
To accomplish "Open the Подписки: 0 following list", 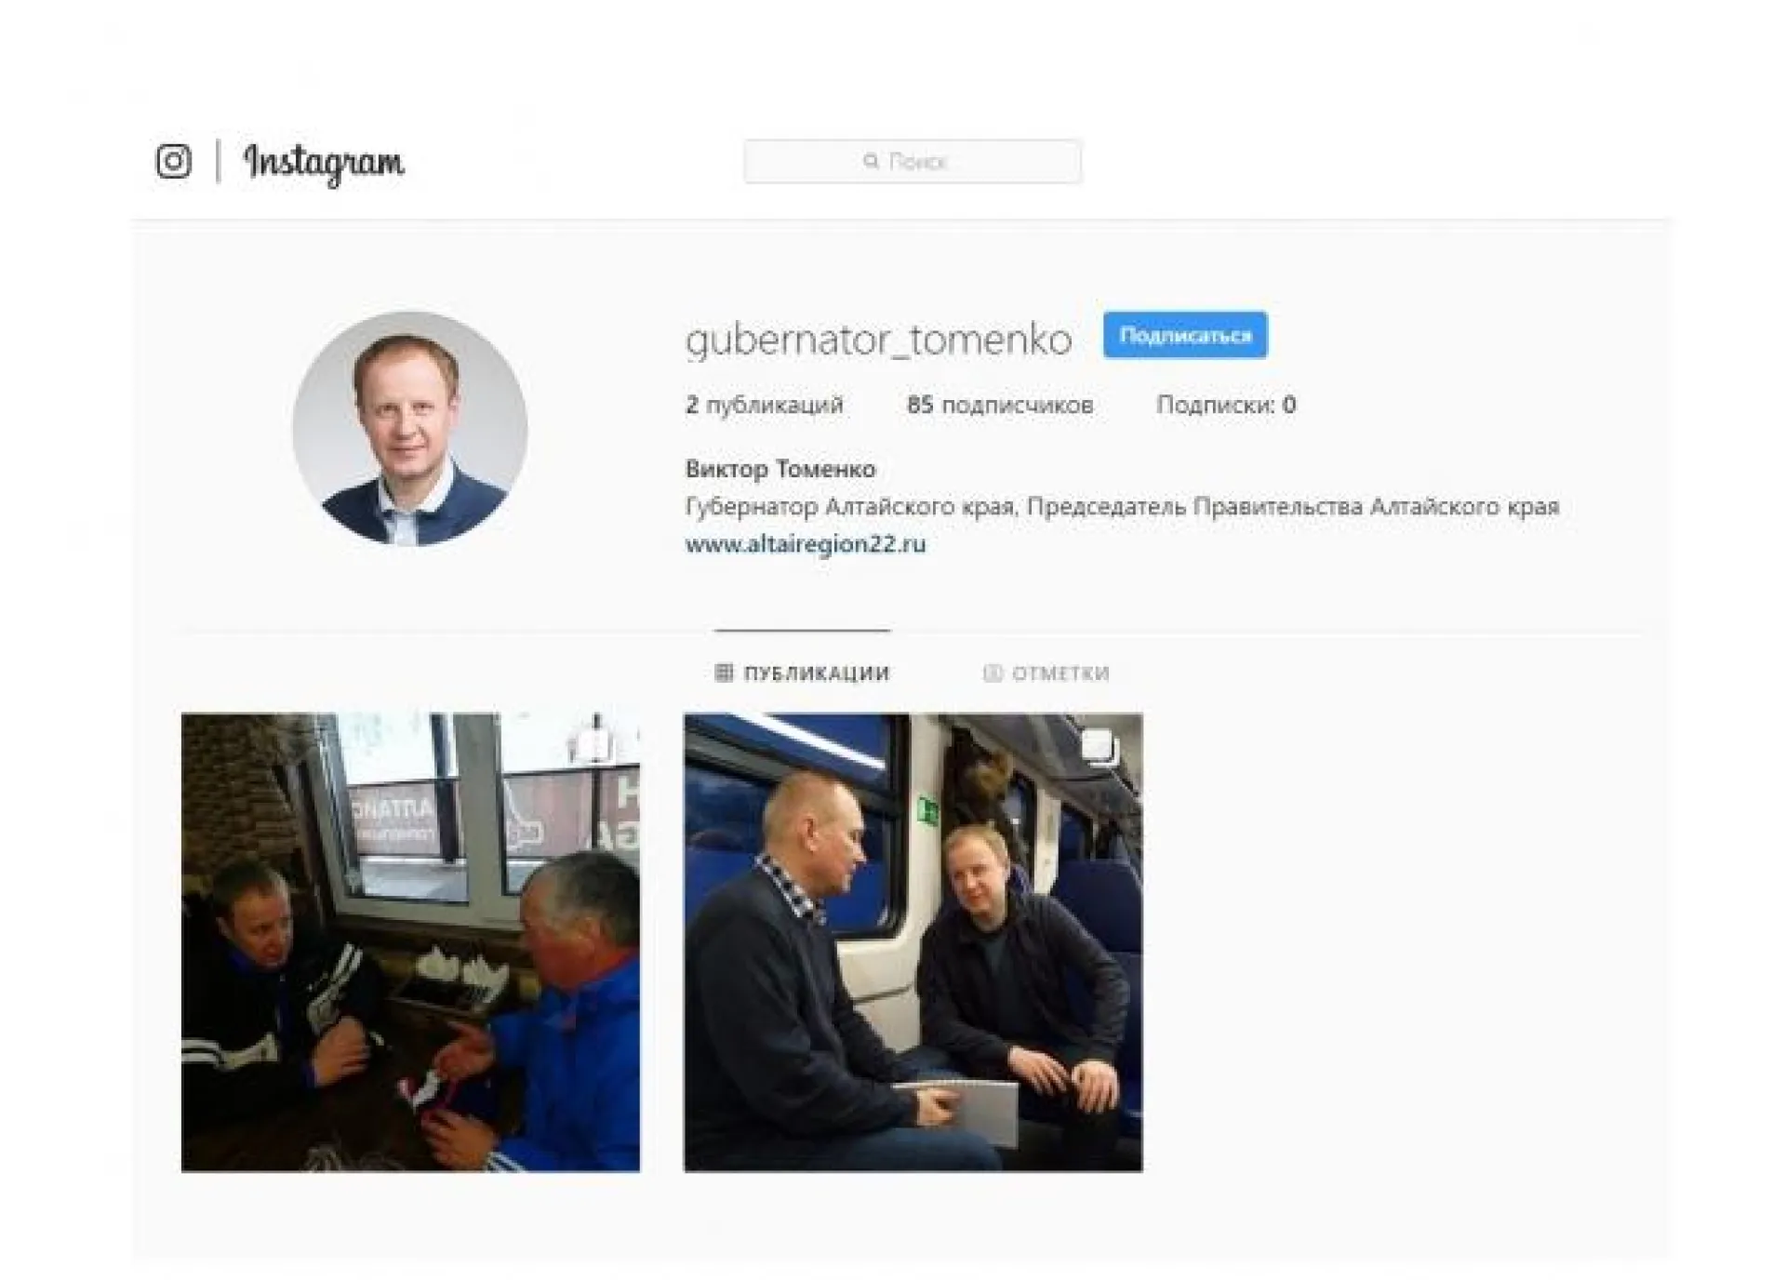I will tap(1226, 405).
